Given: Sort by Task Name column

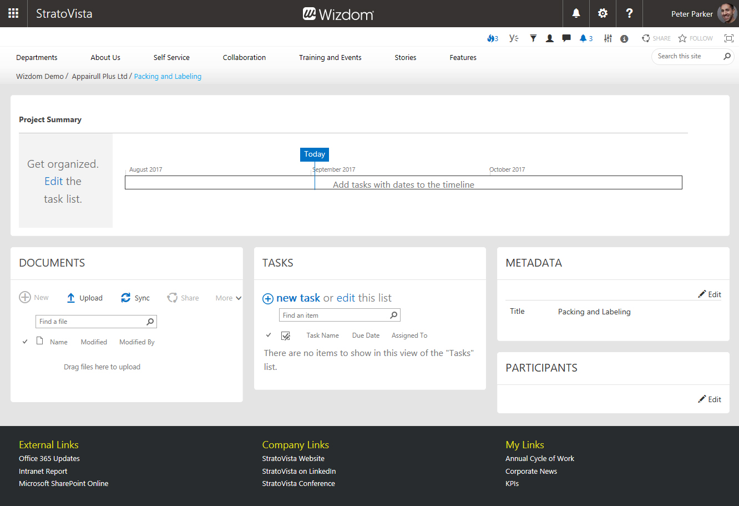Looking at the screenshot, I should point(322,335).
